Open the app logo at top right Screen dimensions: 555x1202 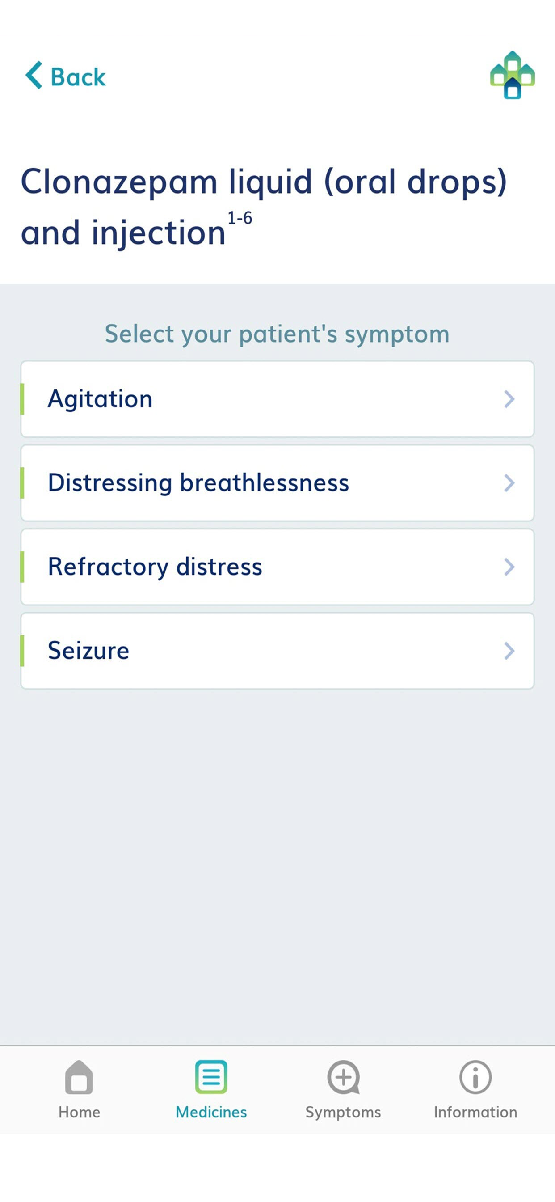[512, 75]
